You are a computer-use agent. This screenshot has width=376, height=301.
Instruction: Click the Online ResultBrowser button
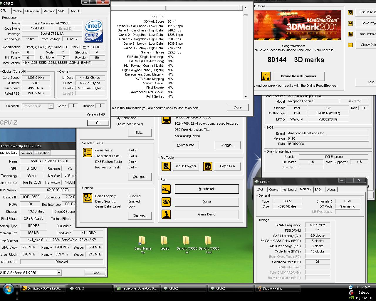[299, 76]
